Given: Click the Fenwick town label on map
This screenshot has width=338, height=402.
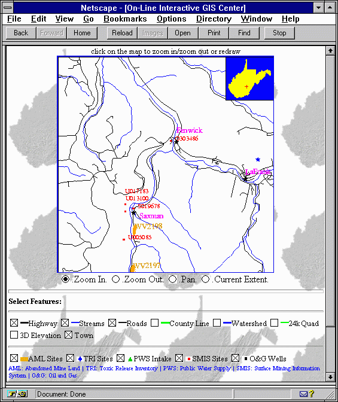Looking at the screenshot, I should click(x=190, y=130).
